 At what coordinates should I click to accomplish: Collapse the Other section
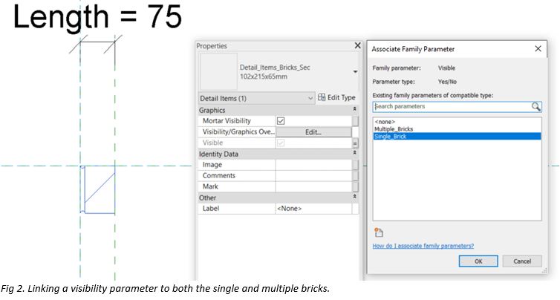(354, 198)
